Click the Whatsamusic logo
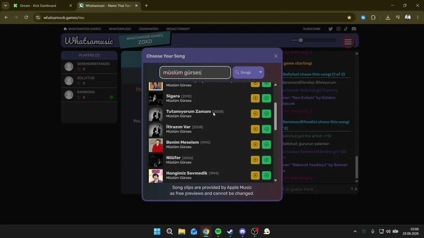Image resolution: width=424 pixels, height=238 pixels. (x=89, y=41)
